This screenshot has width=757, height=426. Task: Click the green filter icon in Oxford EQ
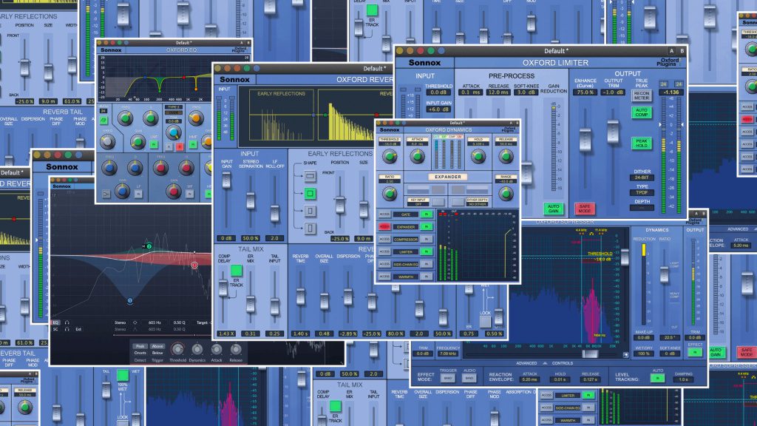pyautogui.click(x=103, y=119)
